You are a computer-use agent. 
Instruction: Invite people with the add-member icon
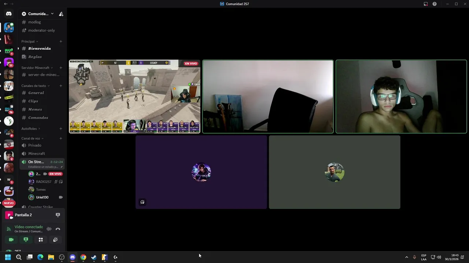(61, 14)
